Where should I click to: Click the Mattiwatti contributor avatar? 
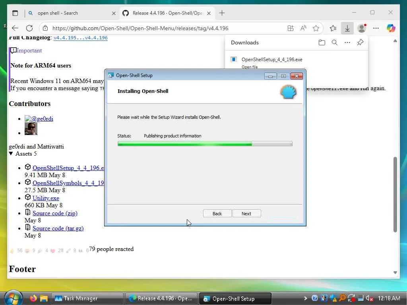tap(31, 129)
